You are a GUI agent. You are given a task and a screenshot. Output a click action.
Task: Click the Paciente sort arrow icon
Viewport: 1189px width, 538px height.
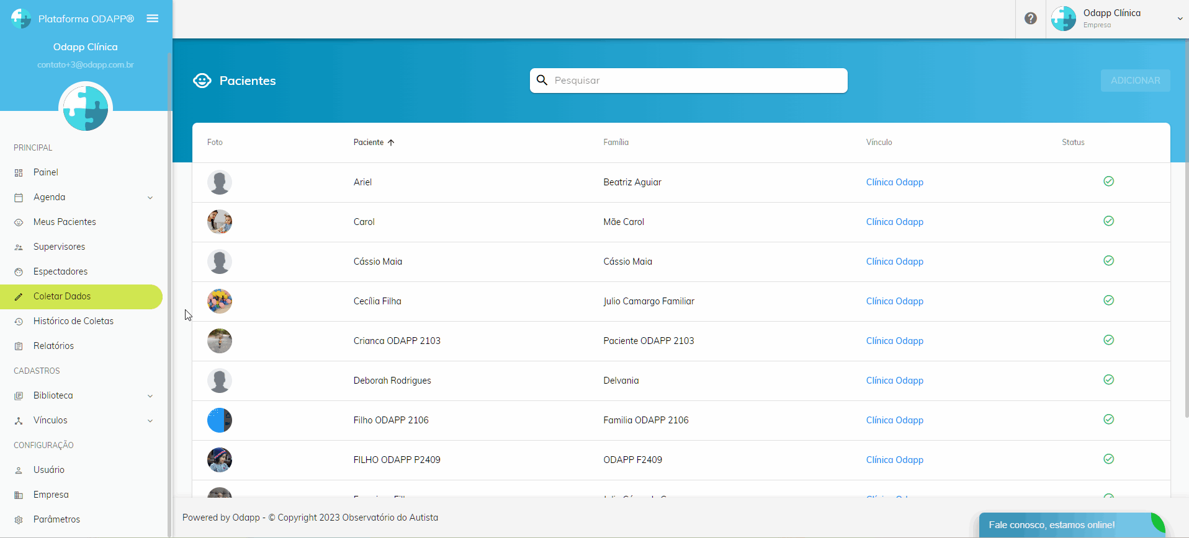(x=391, y=143)
